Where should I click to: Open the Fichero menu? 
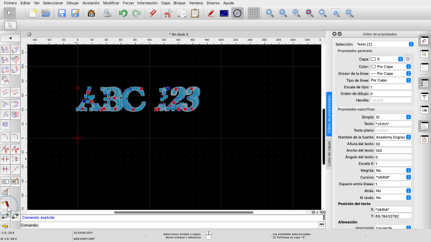point(10,3)
